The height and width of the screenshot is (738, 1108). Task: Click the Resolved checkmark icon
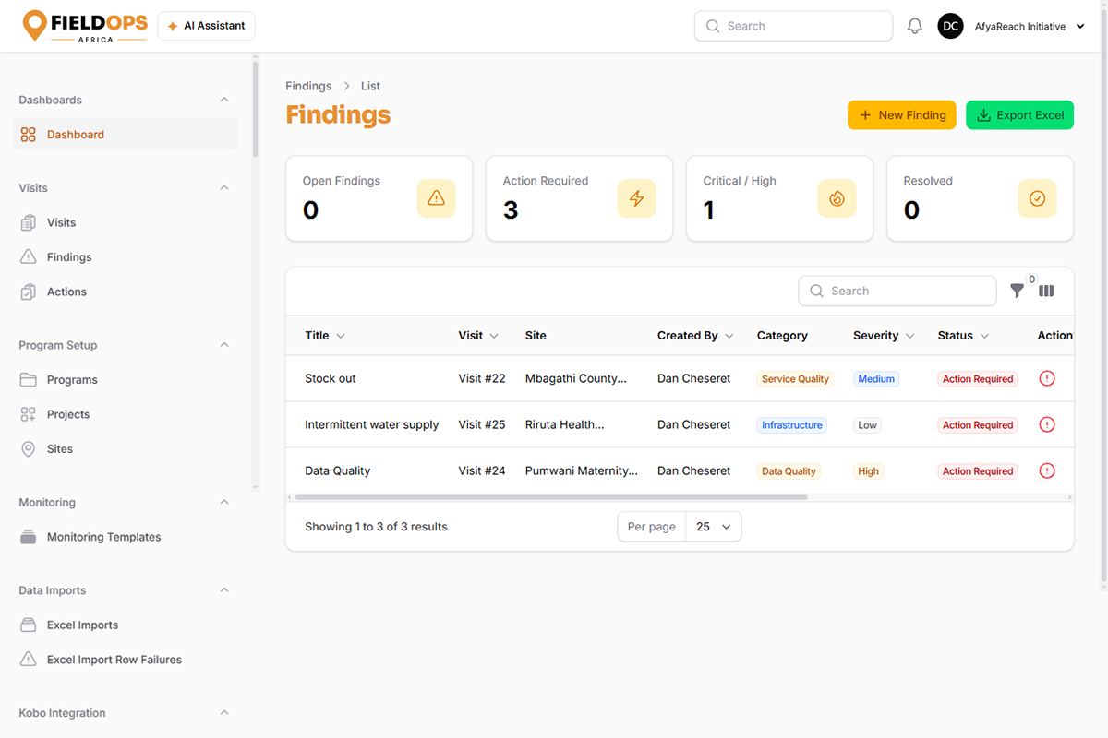(x=1038, y=198)
